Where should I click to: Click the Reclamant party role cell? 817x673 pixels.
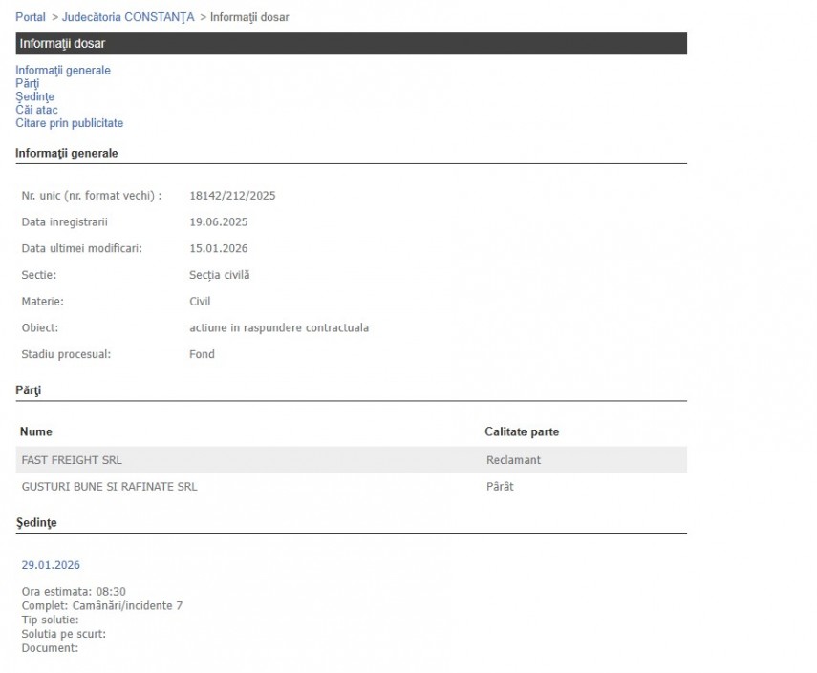point(513,460)
